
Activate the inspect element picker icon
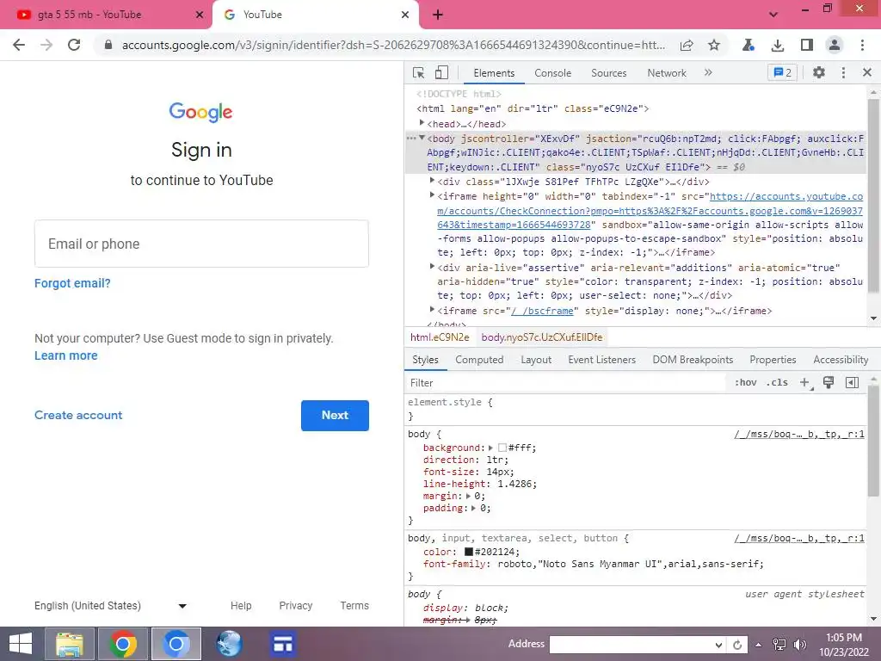419,73
